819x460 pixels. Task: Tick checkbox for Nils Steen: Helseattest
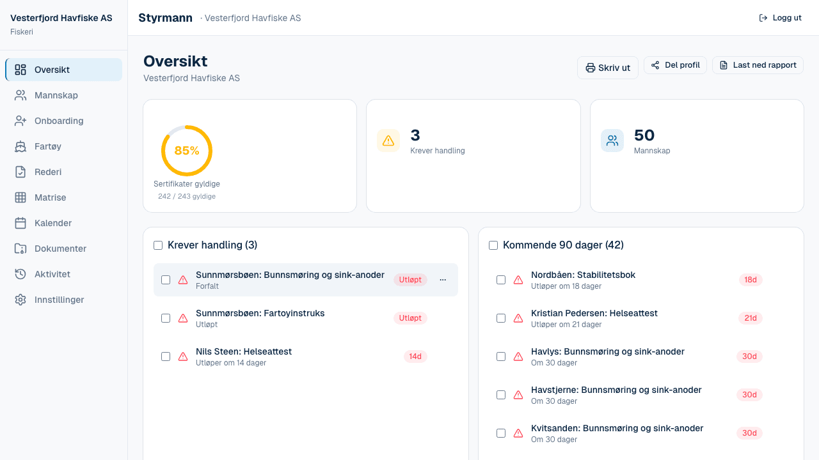(166, 356)
